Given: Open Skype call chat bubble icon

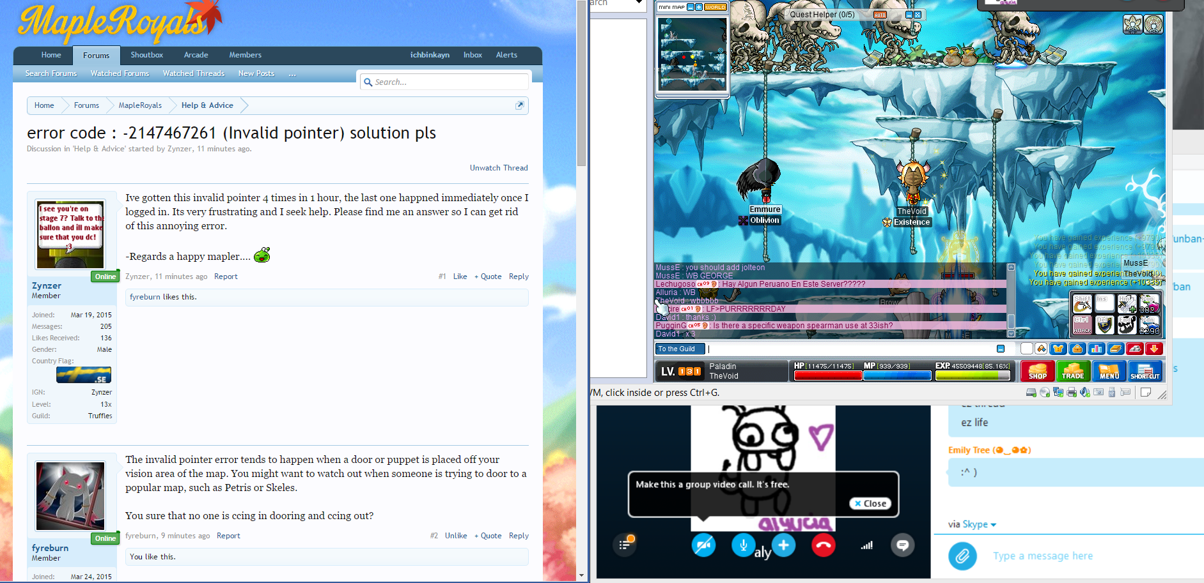Looking at the screenshot, I should (x=902, y=545).
